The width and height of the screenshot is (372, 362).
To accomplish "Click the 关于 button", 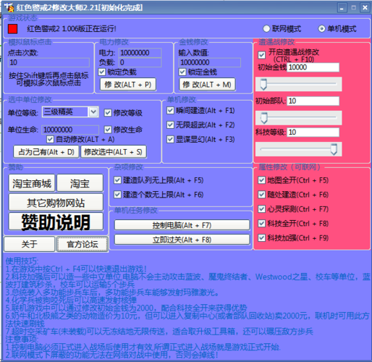I will 30,244.
